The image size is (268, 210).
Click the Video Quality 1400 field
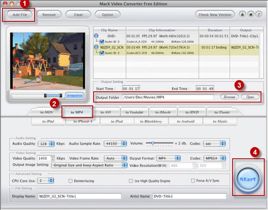(44, 158)
